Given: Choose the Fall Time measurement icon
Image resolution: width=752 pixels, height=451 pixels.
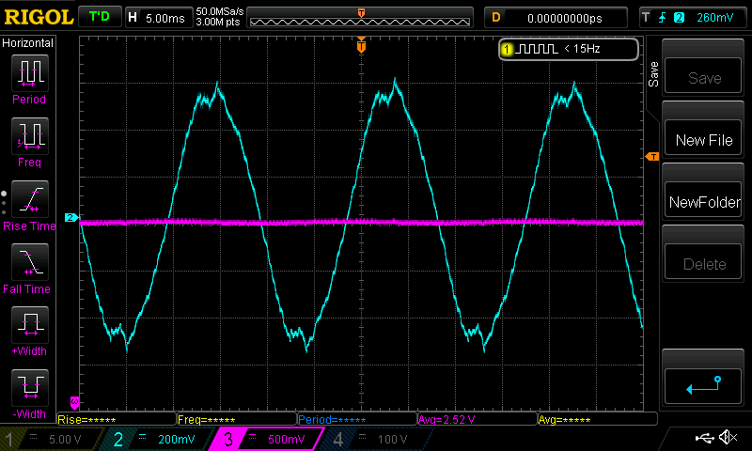Looking at the screenshot, I should pos(29,264).
